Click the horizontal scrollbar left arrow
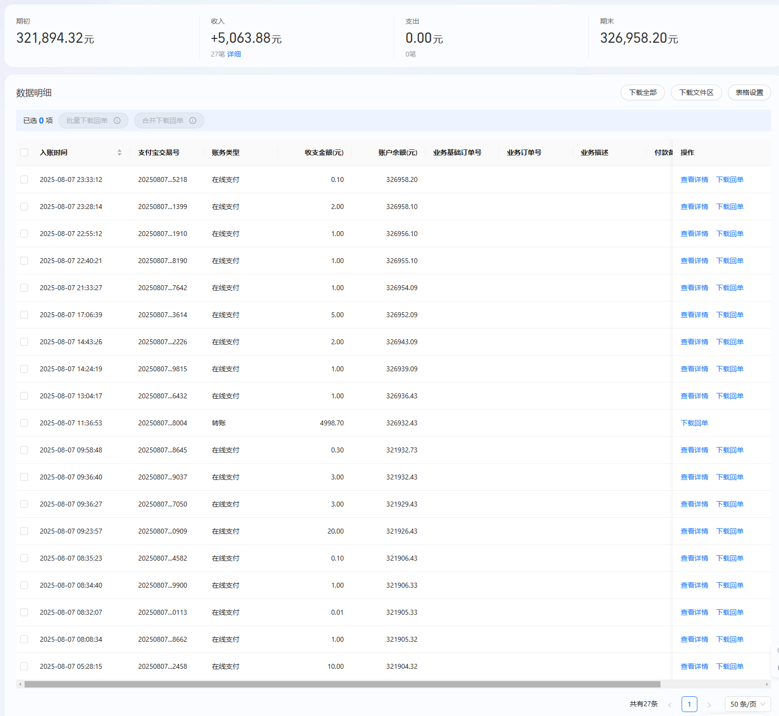The height and width of the screenshot is (716, 779). coord(20,684)
